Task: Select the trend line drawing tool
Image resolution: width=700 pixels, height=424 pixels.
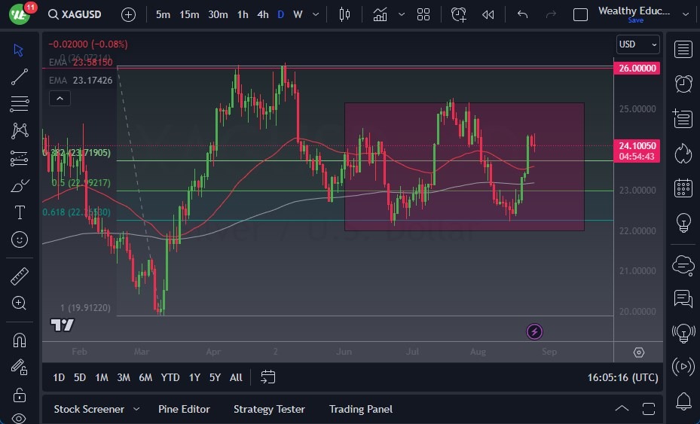Action: [20, 76]
